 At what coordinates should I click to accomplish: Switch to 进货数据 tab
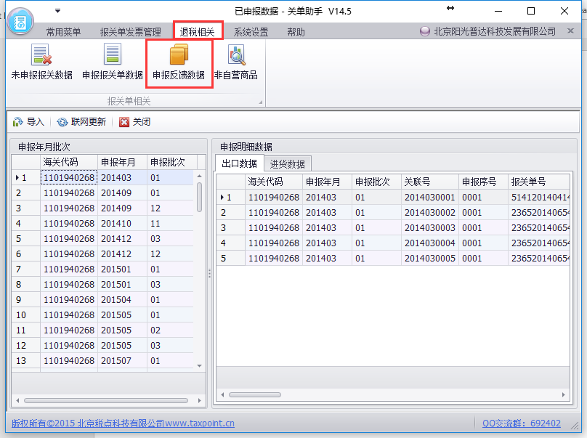(x=288, y=163)
